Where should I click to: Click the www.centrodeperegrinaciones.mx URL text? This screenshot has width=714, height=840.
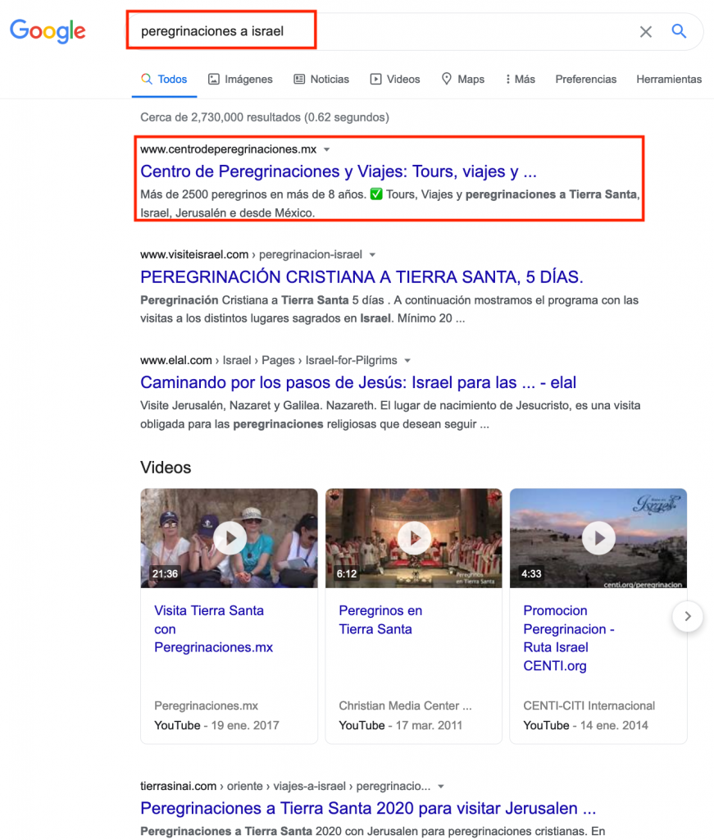tap(229, 149)
